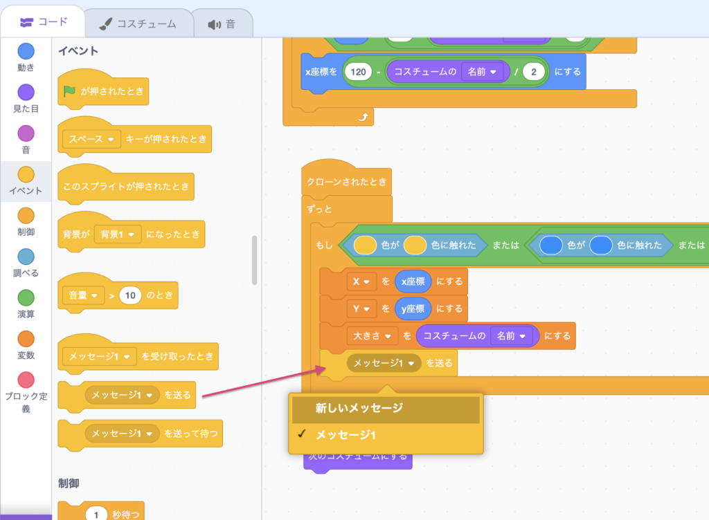
Task: Click the イベント palette heading
Action: (78, 51)
